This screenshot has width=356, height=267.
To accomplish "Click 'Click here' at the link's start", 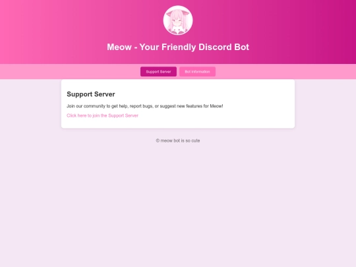I will pos(76,115).
